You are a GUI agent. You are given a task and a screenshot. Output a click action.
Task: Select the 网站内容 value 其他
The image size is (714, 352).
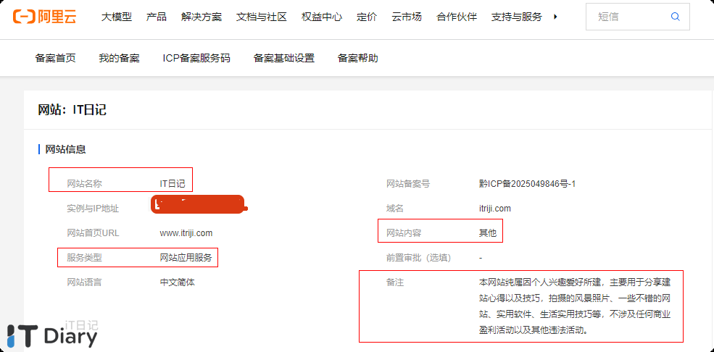click(x=487, y=233)
